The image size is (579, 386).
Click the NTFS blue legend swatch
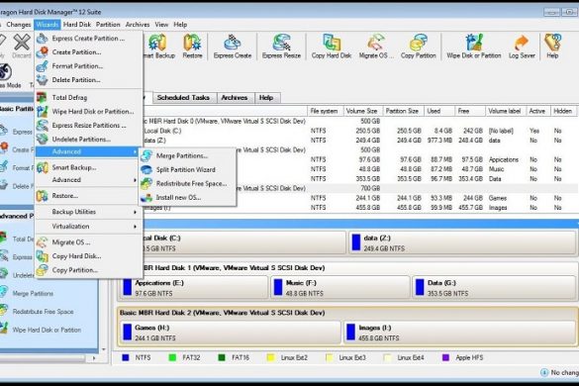[126, 357]
